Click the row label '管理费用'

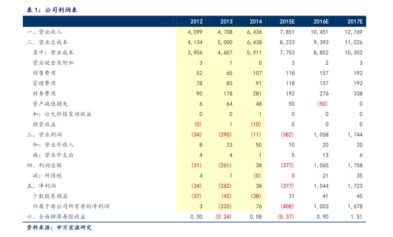44,83
